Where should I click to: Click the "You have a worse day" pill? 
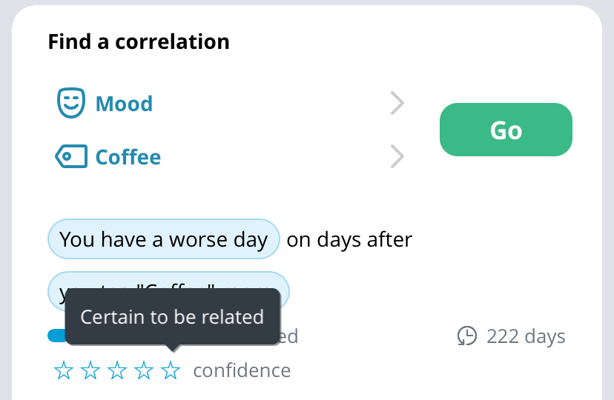164,239
